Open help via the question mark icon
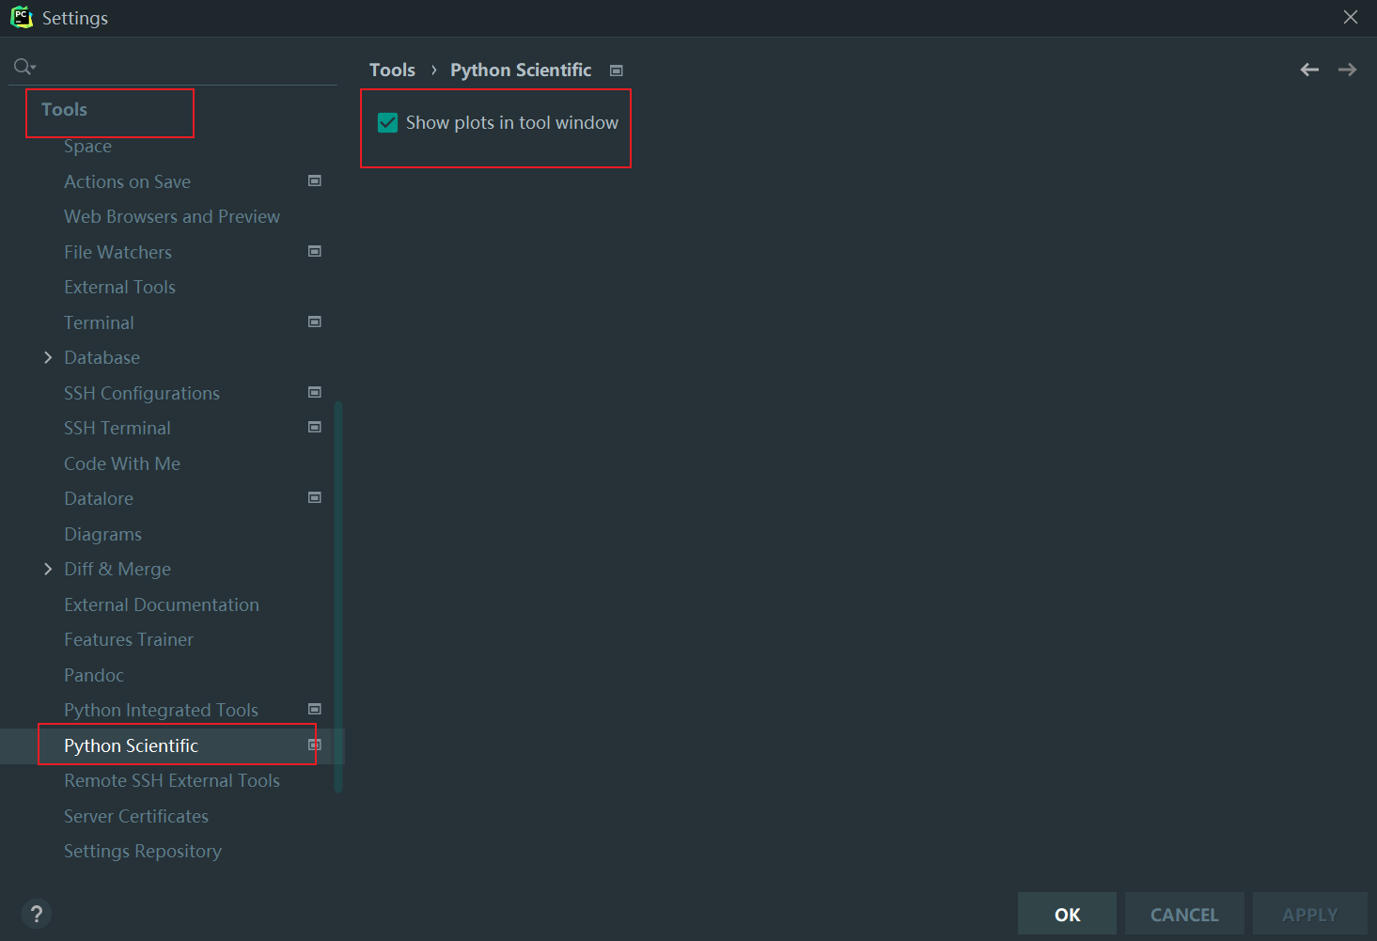Viewport: 1377px width, 941px height. [x=36, y=913]
